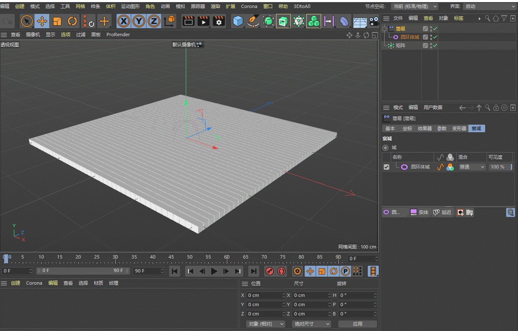
Task: Open the 绝对尺寸 size dropdown
Action: [x=311, y=324]
